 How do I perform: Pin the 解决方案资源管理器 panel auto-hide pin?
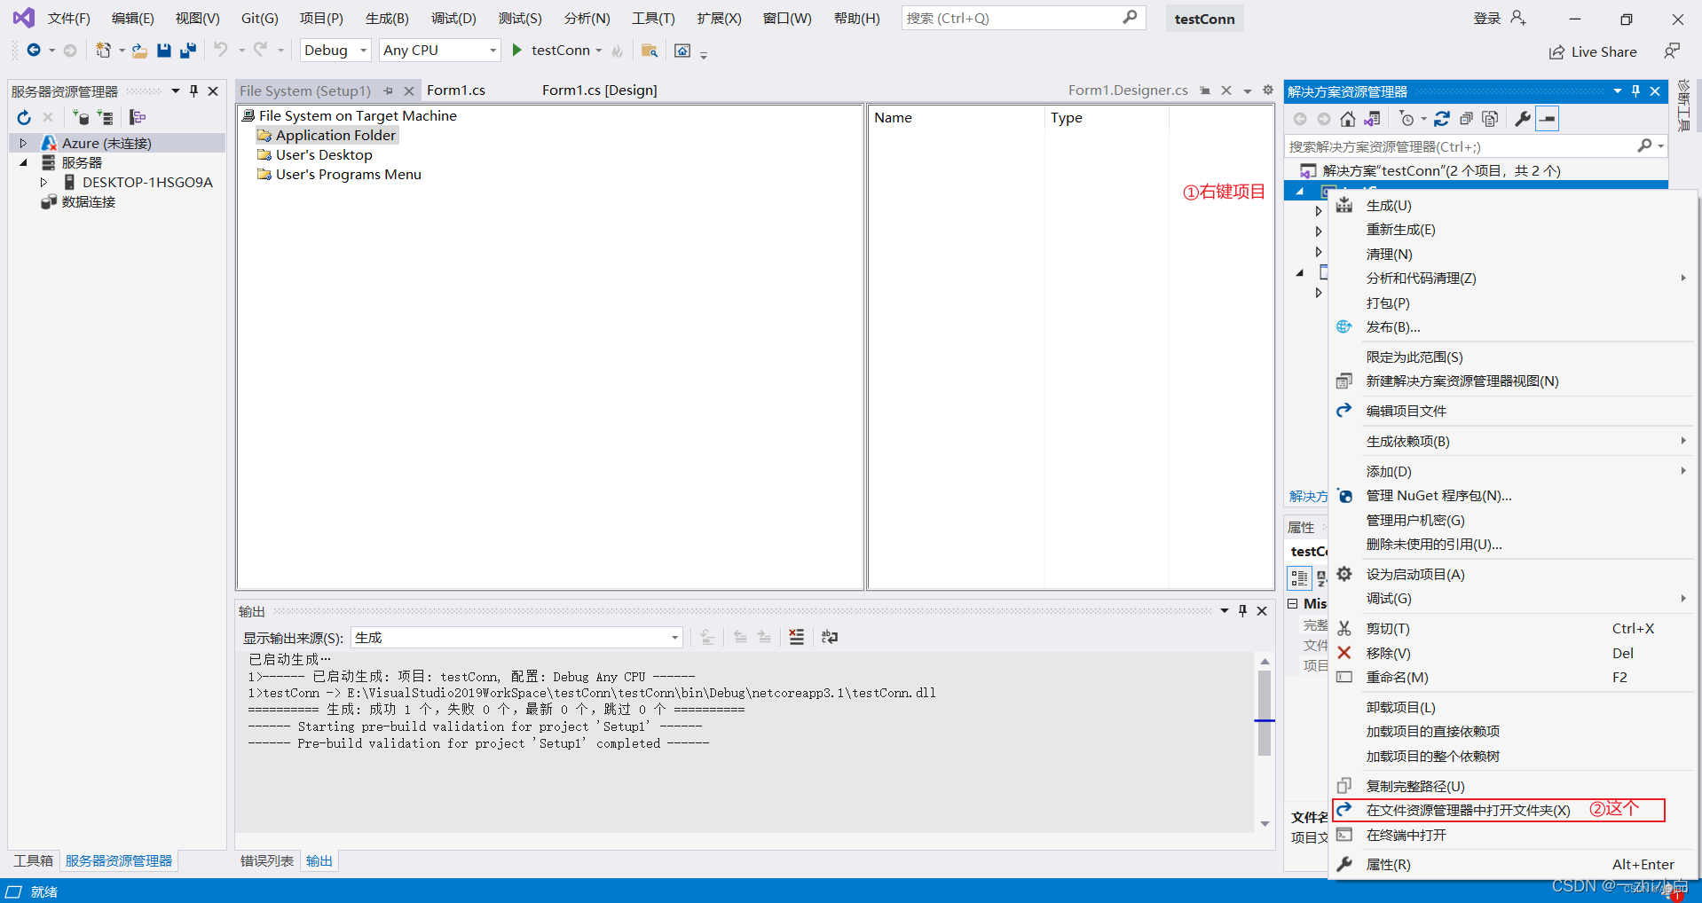(1635, 90)
